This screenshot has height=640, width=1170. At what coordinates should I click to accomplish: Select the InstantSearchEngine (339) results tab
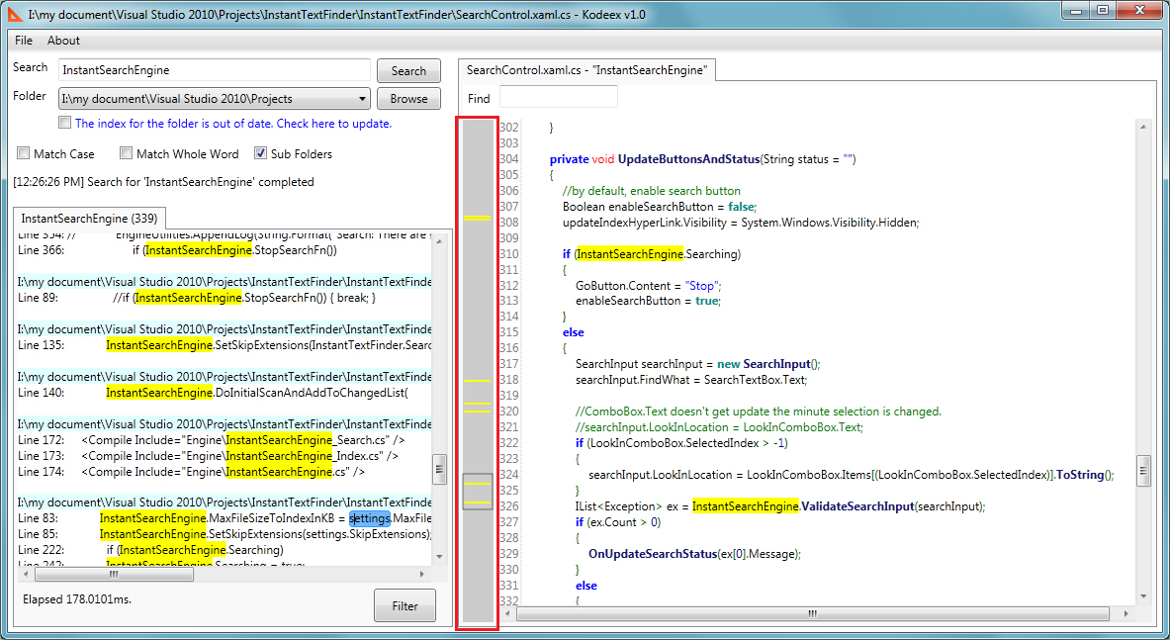click(x=89, y=219)
